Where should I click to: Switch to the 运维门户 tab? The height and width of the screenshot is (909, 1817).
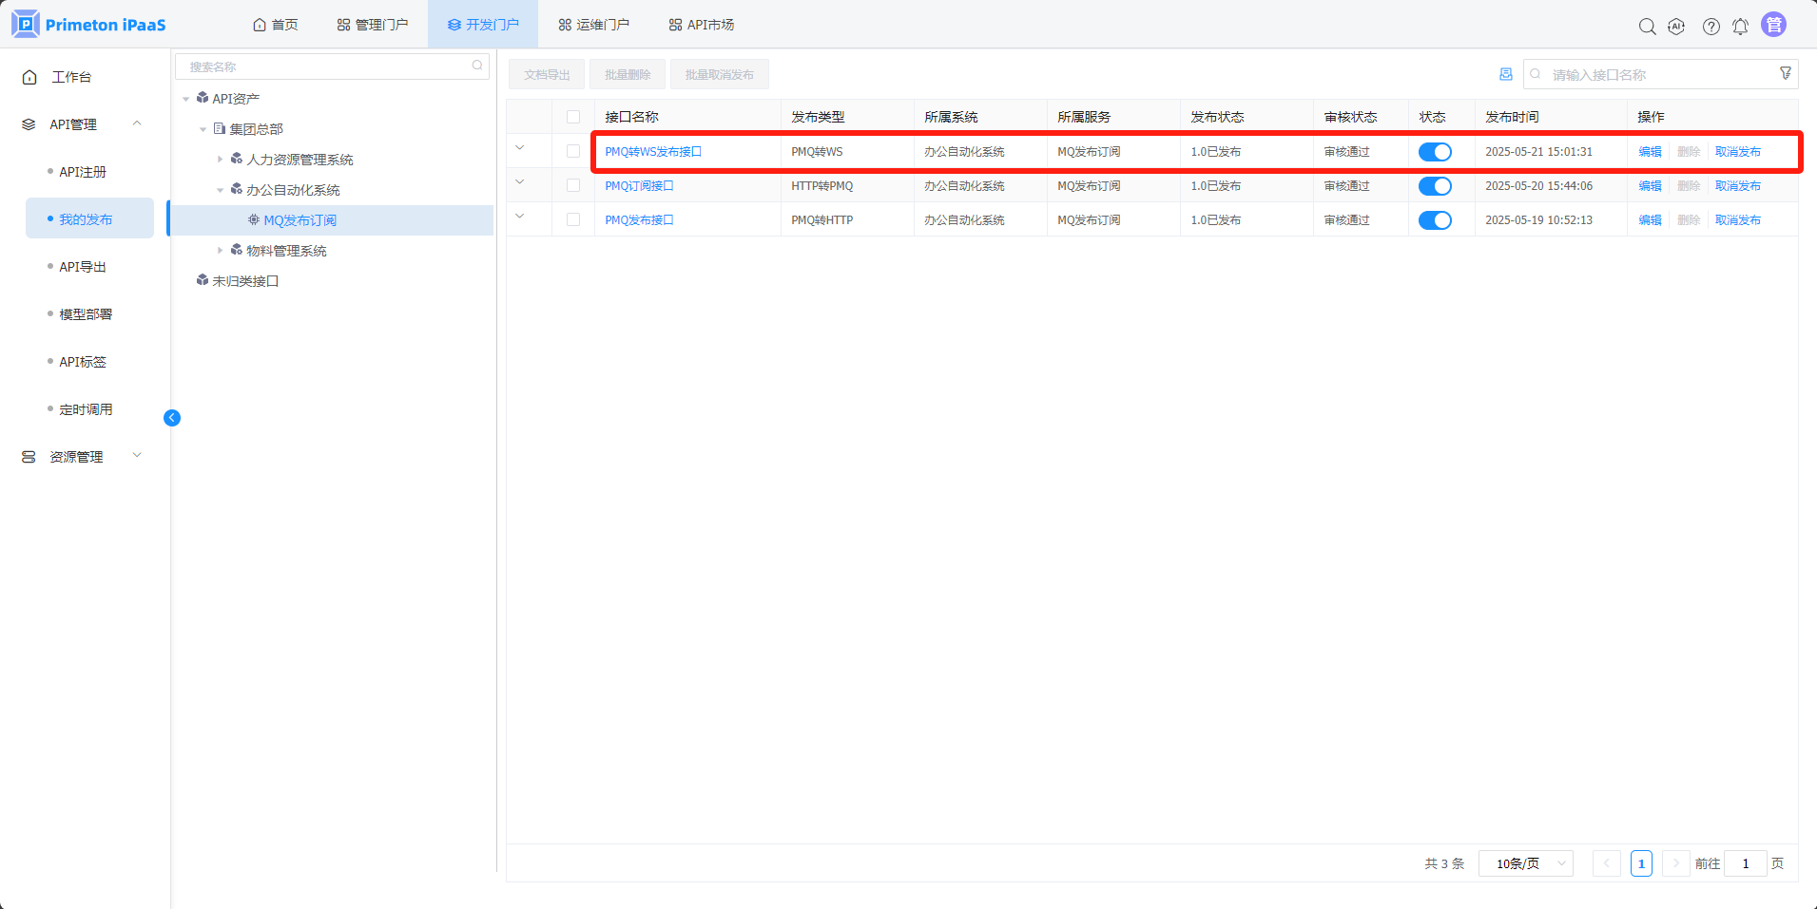pyautogui.click(x=593, y=25)
